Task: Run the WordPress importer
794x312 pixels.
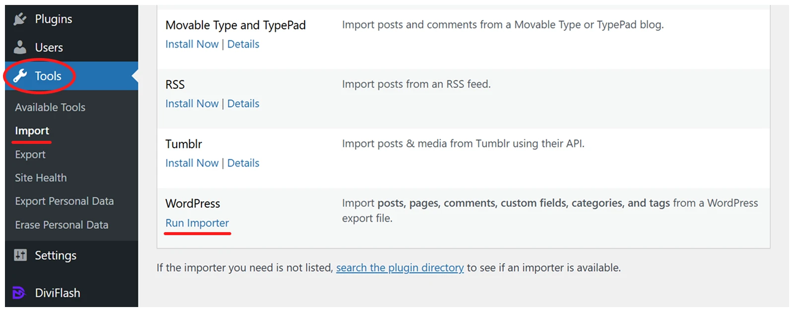Action: [197, 223]
